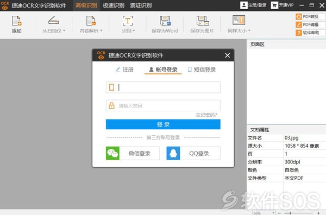This screenshot has height=215, width=326.
Task: Click the 文件类型 property label
Action: [x=257, y=178]
